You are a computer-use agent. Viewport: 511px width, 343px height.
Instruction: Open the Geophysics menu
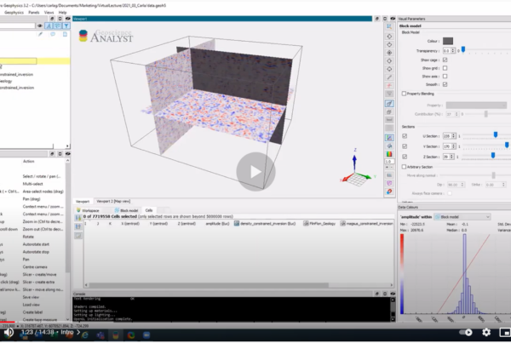tap(13, 13)
